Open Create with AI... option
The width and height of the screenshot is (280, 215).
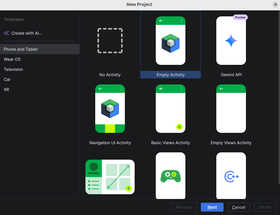(x=26, y=33)
